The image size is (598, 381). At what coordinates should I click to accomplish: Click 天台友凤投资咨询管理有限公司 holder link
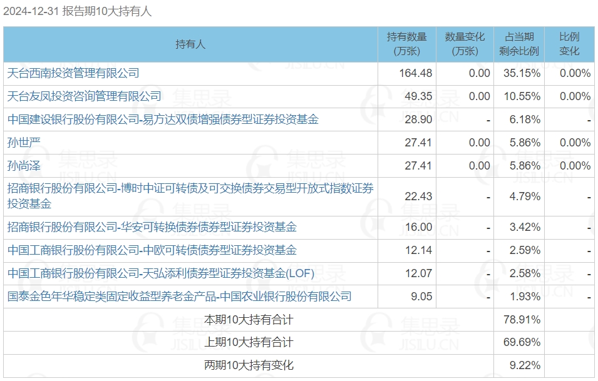(x=85, y=96)
